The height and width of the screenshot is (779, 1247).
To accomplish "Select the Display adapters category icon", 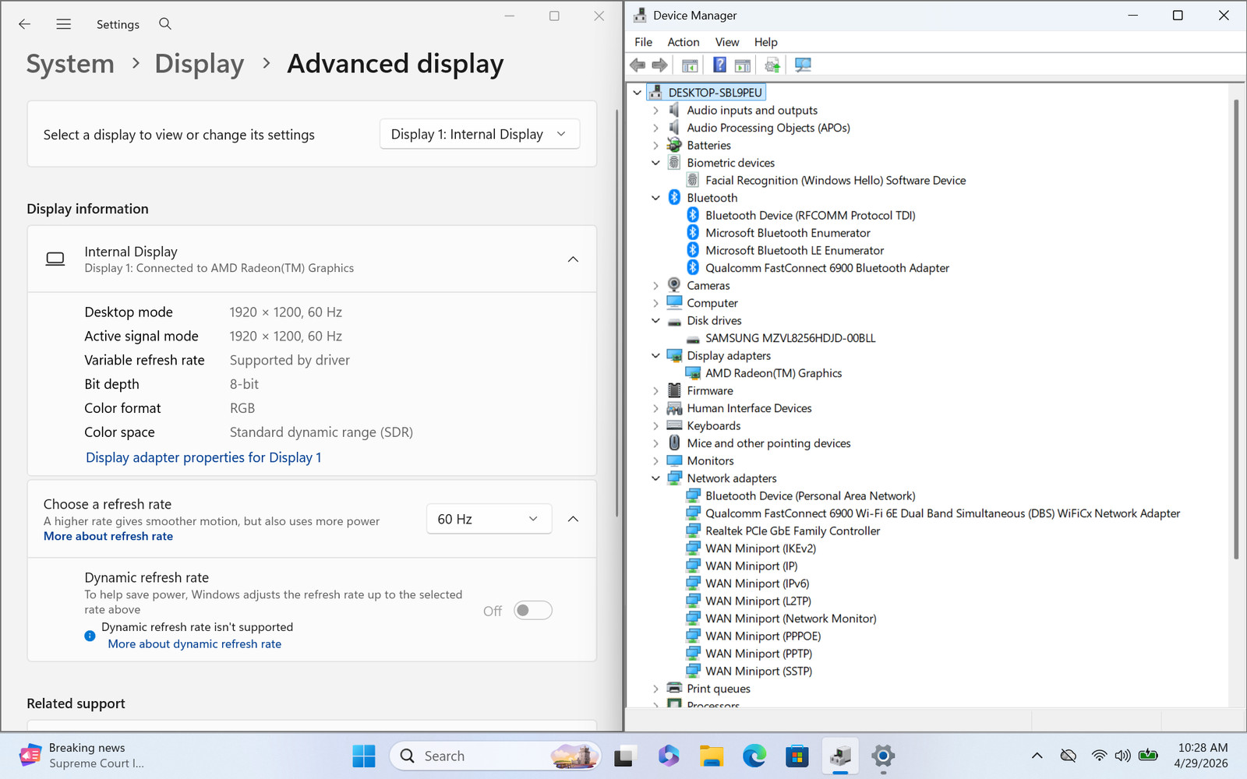I will tap(675, 356).
